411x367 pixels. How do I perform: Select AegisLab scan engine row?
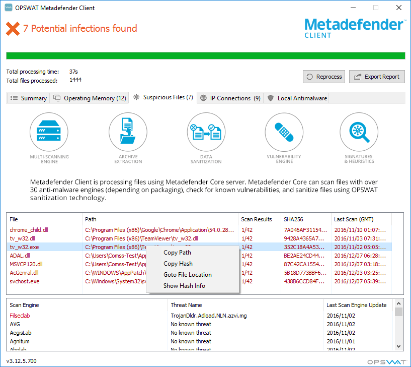201,333
